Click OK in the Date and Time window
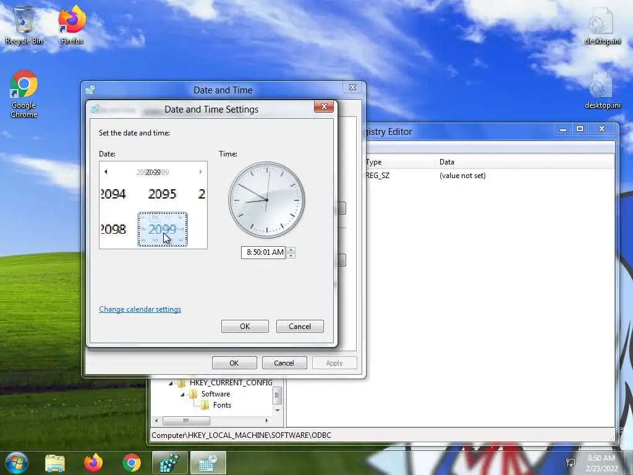Viewport: 633px width, 475px height. (234, 362)
